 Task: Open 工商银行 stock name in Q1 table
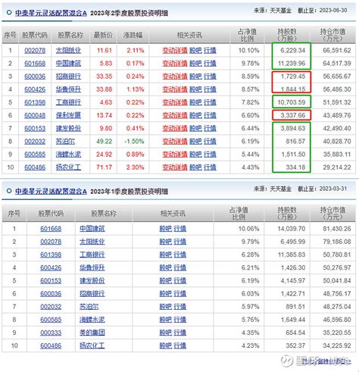point(92,255)
